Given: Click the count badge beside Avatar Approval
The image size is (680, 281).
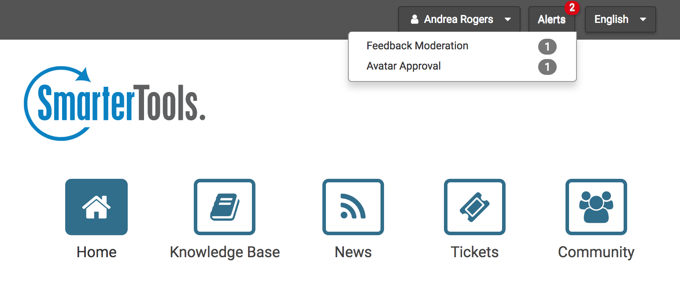Looking at the screenshot, I should pyautogui.click(x=547, y=67).
